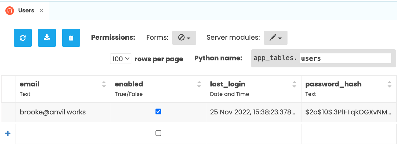Click the database icon on Users tab

pos(10,11)
